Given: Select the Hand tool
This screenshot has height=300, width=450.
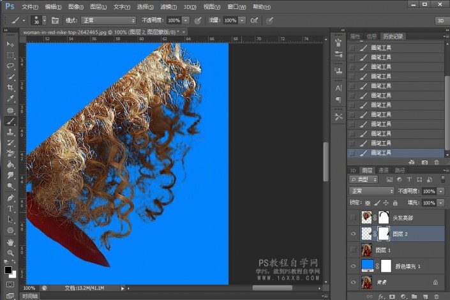Looking at the screenshot, I should 10,242.
